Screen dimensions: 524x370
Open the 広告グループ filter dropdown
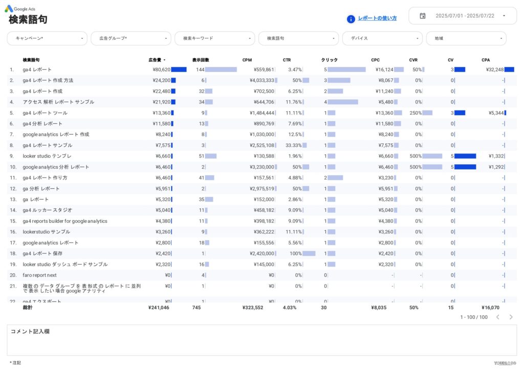click(130, 38)
